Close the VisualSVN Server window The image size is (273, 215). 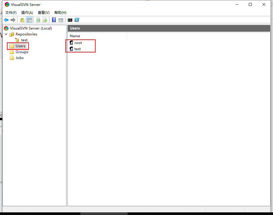point(264,4)
